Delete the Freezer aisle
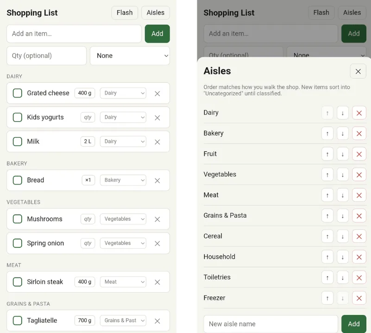This screenshot has width=371, height=333. pos(359,298)
